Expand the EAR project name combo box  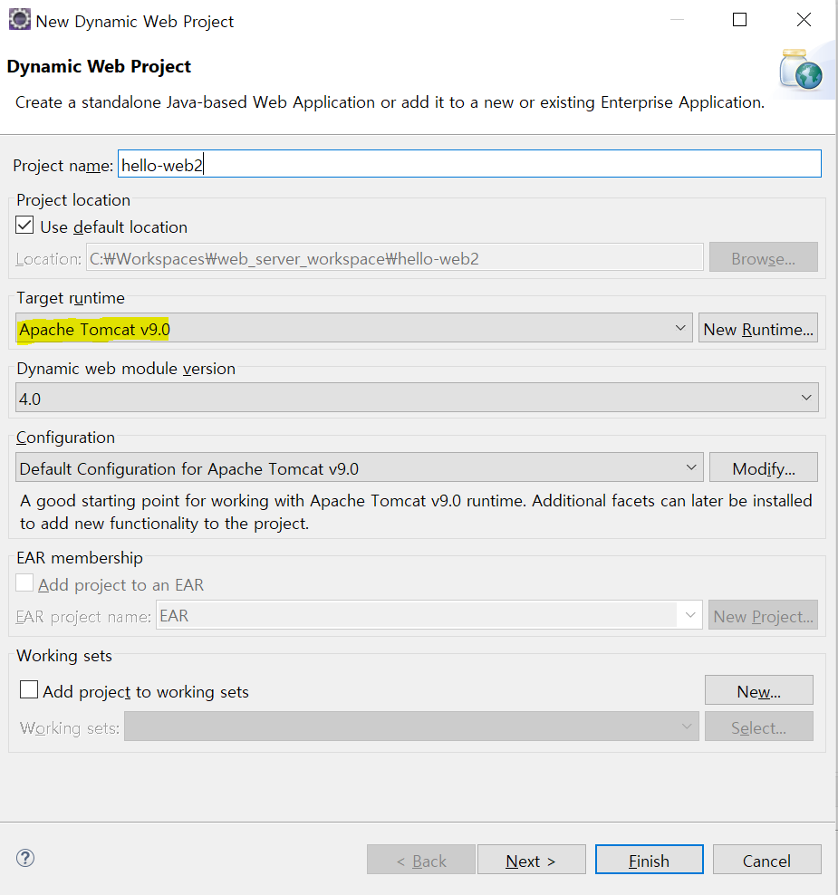(690, 615)
